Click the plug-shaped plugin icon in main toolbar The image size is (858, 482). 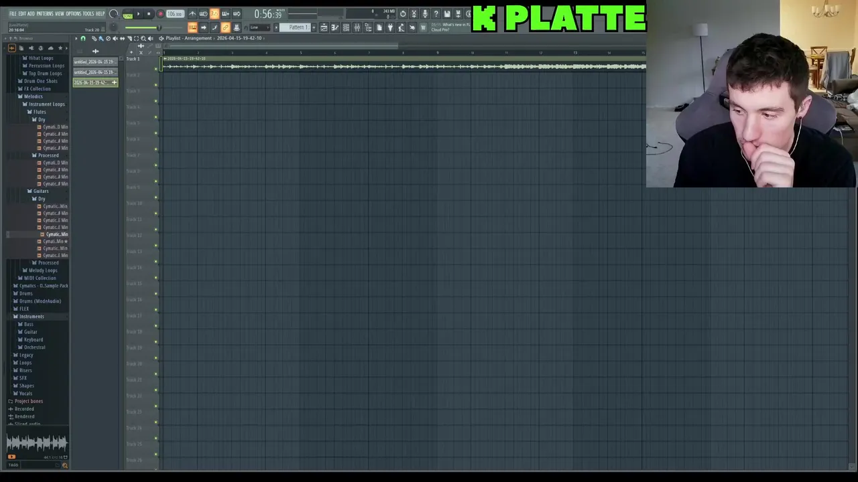[390, 27]
